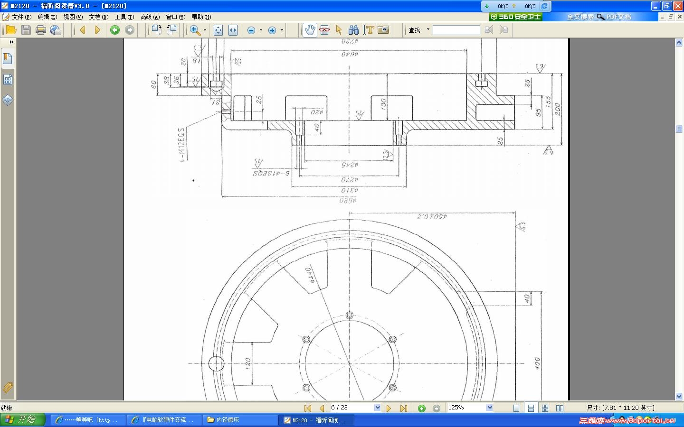Switch to facing pages layout
684x427 pixels.
560,408
